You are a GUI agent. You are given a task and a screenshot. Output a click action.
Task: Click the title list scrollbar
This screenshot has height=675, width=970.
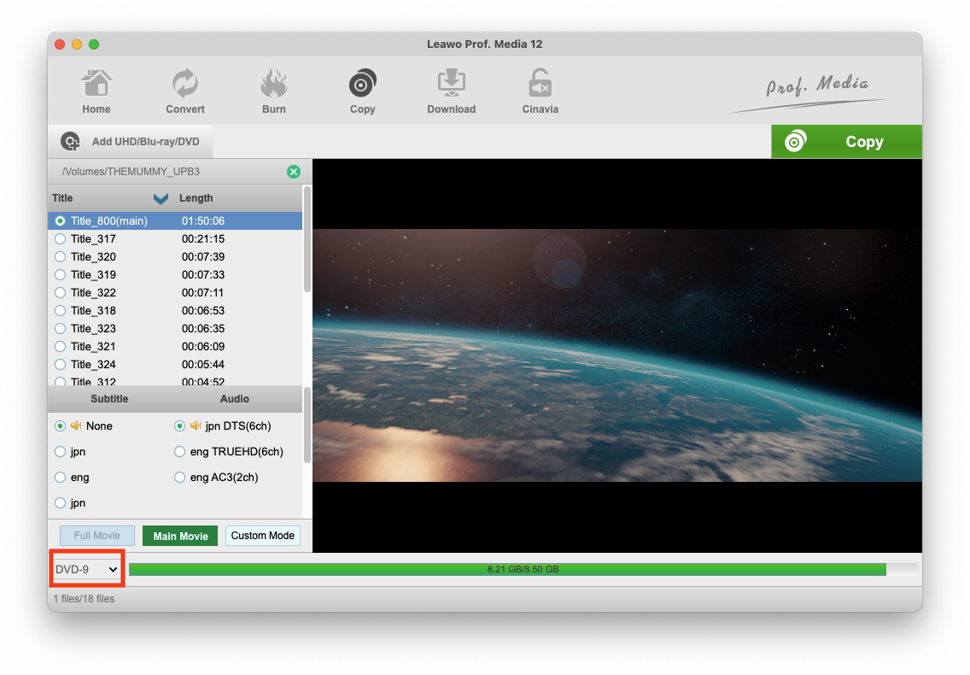pos(307,240)
